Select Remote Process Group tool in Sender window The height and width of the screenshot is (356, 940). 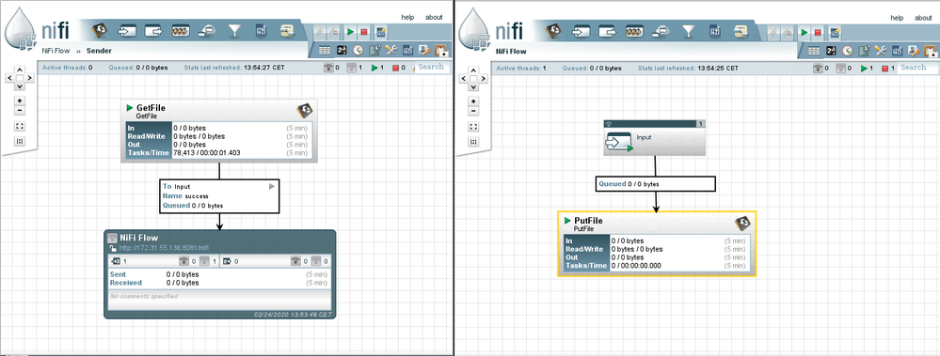(x=207, y=30)
